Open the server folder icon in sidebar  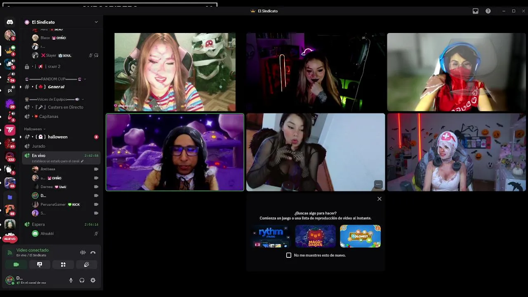click(x=10, y=197)
